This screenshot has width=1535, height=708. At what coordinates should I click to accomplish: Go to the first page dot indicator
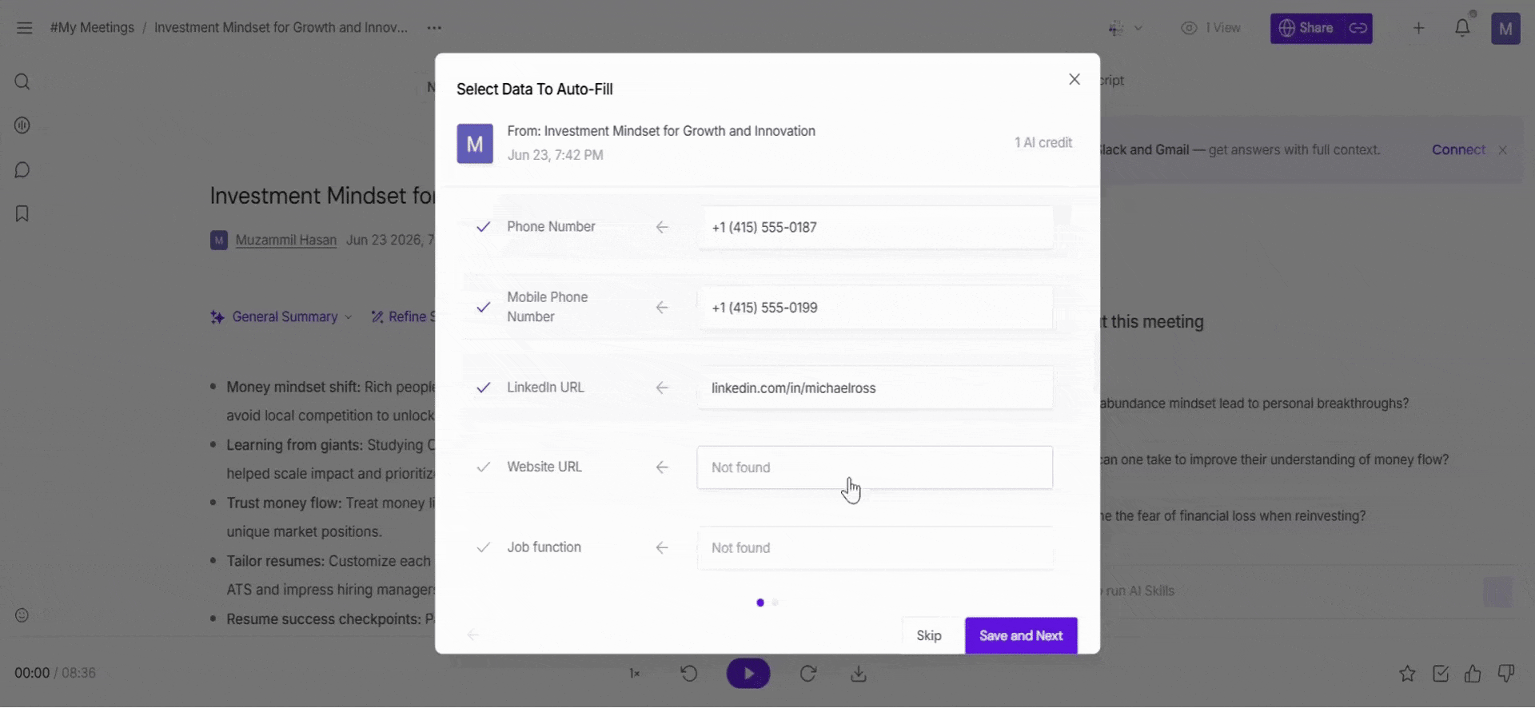click(x=760, y=603)
